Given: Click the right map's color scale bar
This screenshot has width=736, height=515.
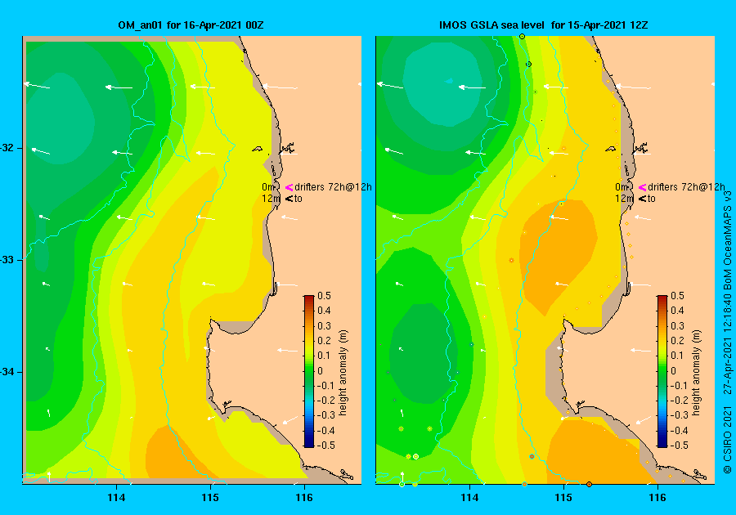Looking at the screenshot, I should point(662,371).
